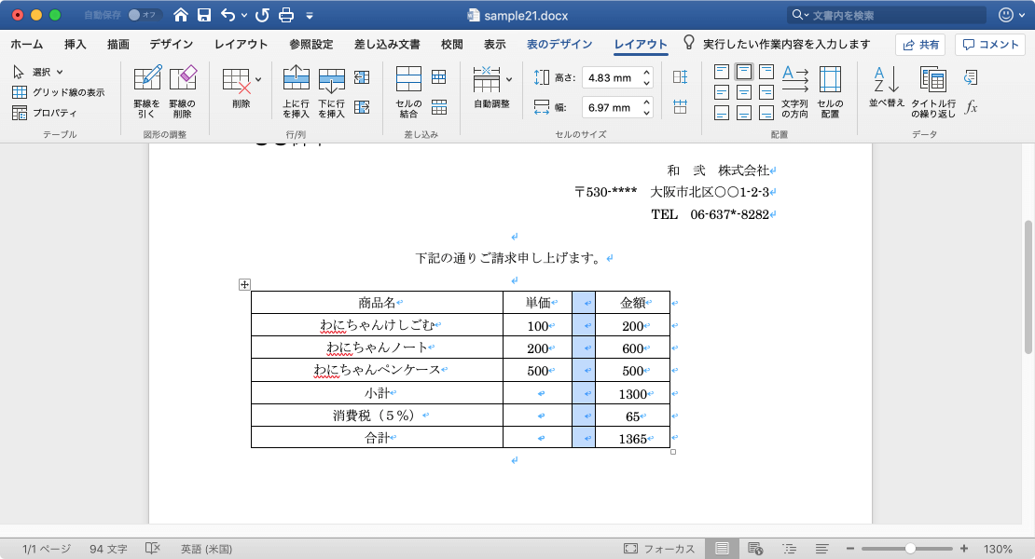Open the Table Design (表のデザイン) tab
The height and width of the screenshot is (559, 1035).
559,44
